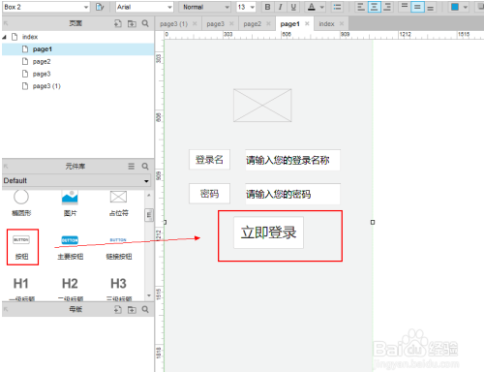Add a folder in the masters panel
This screenshot has width=484, height=372.
pyautogui.click(x=132, y=309)
